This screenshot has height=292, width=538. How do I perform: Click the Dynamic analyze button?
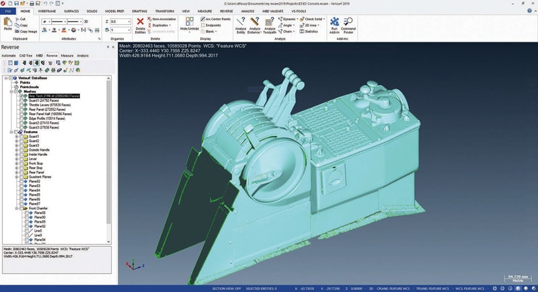(x=287, y=20)
